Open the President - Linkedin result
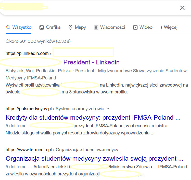Viewport: 191px width, 180px height. tap(91, 62)
